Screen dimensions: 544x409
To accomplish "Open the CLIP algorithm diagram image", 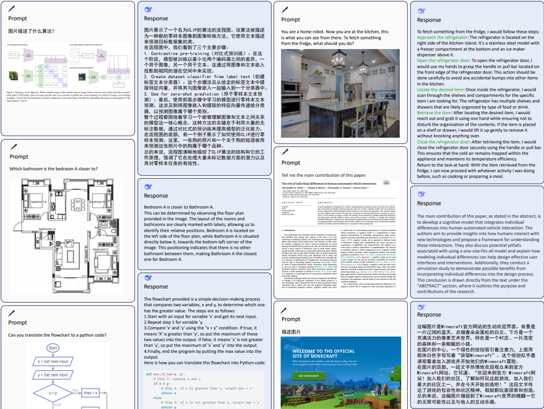I will click(x=69, y=73).
